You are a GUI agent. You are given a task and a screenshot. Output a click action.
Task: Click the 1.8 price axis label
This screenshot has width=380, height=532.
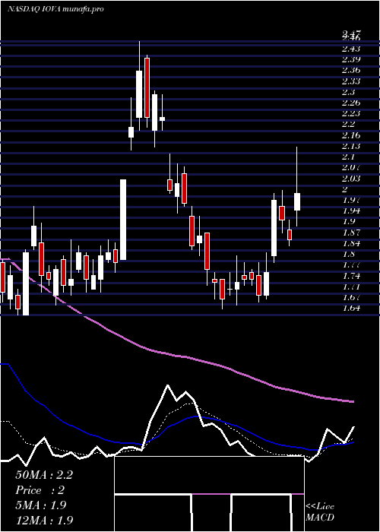pyautogui.click(x=348, y=254)
